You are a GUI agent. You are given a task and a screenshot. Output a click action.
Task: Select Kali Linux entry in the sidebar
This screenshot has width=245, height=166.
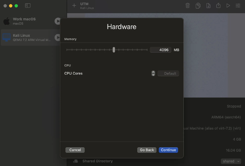28,37
